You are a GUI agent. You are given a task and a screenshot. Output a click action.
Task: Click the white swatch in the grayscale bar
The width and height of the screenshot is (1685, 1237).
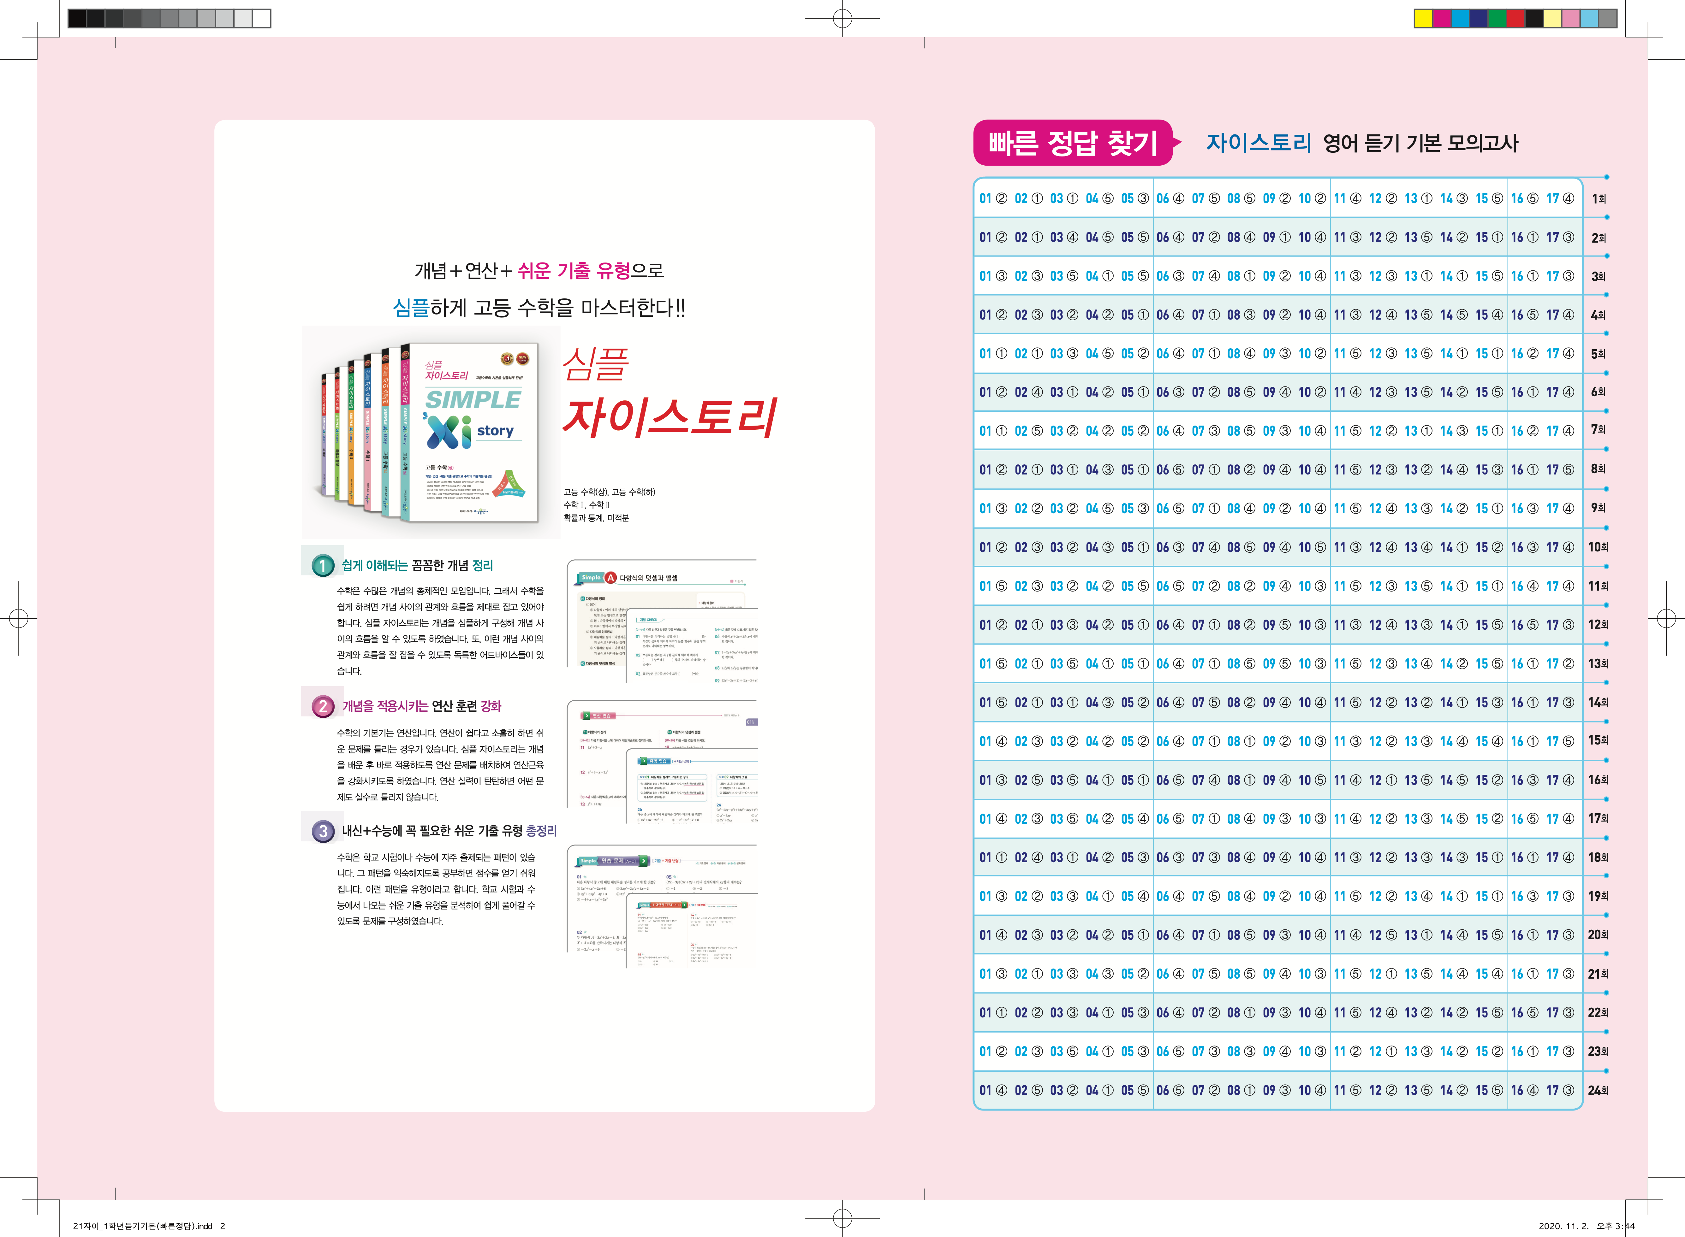(261, 19)
